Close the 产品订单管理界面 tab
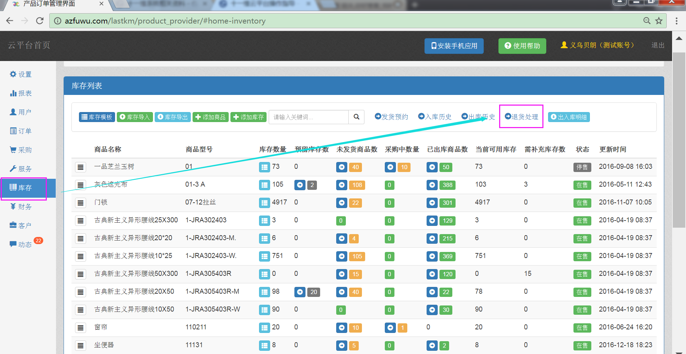686x354 pixels. tap(101, 4)
